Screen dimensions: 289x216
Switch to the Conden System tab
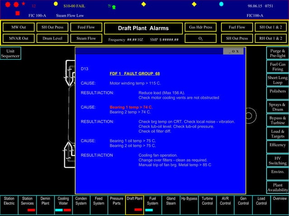(x=81, y=205)
